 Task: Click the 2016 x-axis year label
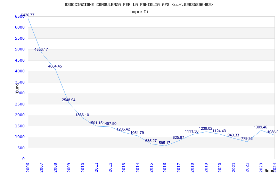tap(165, 167)
